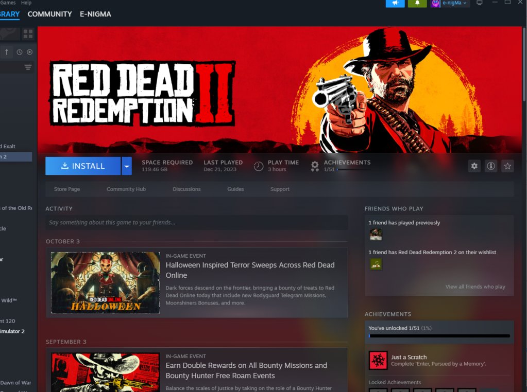
Task: Enter Big Picture mode monitor icon
Action: [x=479, y=3]
